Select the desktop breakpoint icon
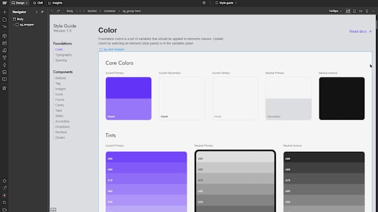 point(348,11)
